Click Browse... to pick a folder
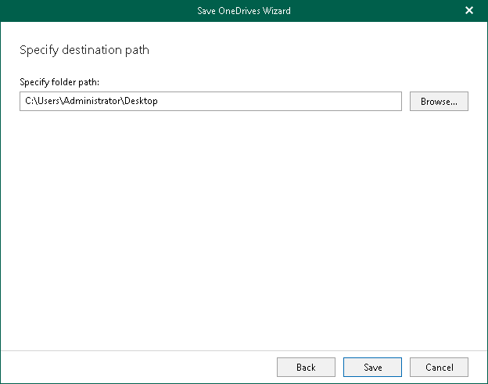Screen dimensions: 488x384 click(x=439, y=102)
